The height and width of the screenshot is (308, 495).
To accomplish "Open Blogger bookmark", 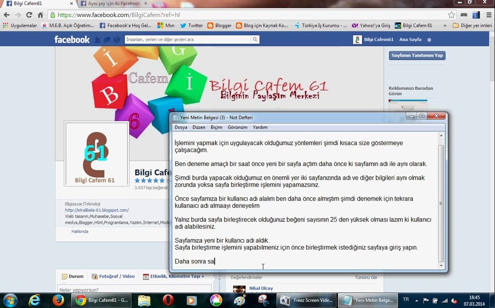I will pyautogui.click(x=219, y=26).
